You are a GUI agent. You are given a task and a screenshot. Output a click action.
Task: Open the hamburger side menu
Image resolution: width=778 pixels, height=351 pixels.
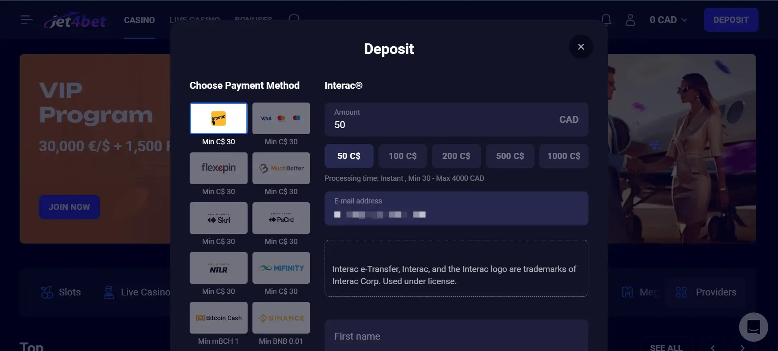27,19
